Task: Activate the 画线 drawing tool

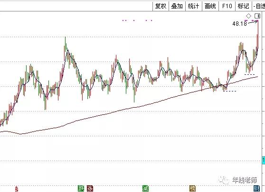Action: coord(210,6)
